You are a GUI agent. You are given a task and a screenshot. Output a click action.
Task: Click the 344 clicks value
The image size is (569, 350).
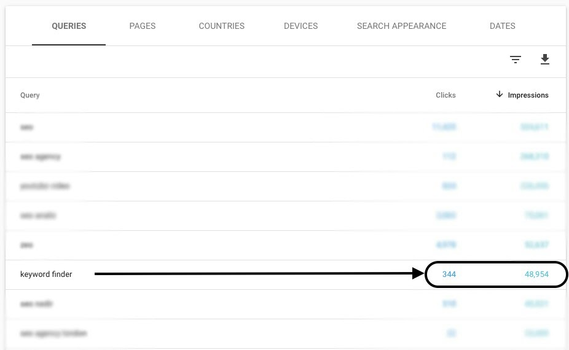pyautogui.click(x=449, y=274)
